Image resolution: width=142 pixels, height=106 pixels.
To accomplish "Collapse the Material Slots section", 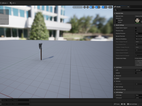I will [x=115, y=13].
